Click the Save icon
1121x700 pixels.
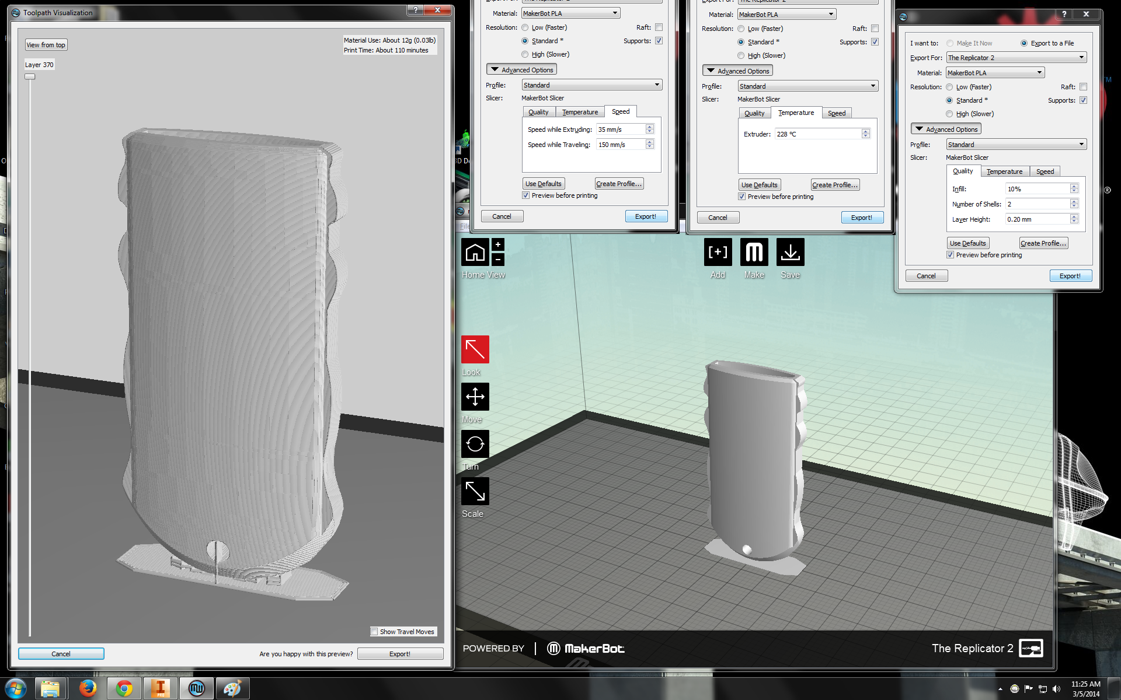click(791, 252)
